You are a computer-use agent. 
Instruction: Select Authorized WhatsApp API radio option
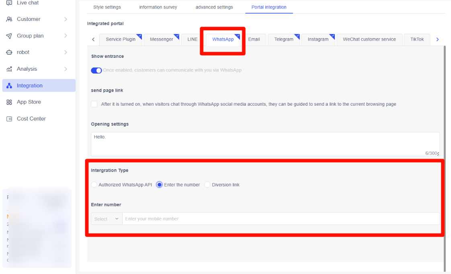click(94, 184)
